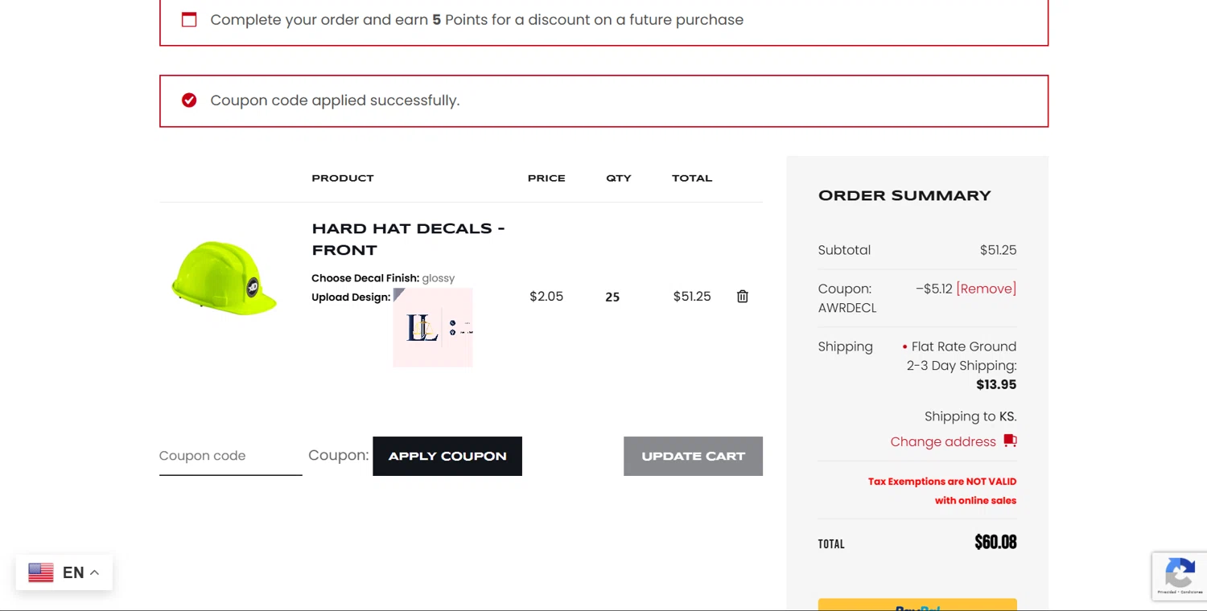Image resolution: width=1207 pixels, height=611 pixels.
Task: Open the yellow hard hat product thumbnail
Action: click(x=225, y=277)
